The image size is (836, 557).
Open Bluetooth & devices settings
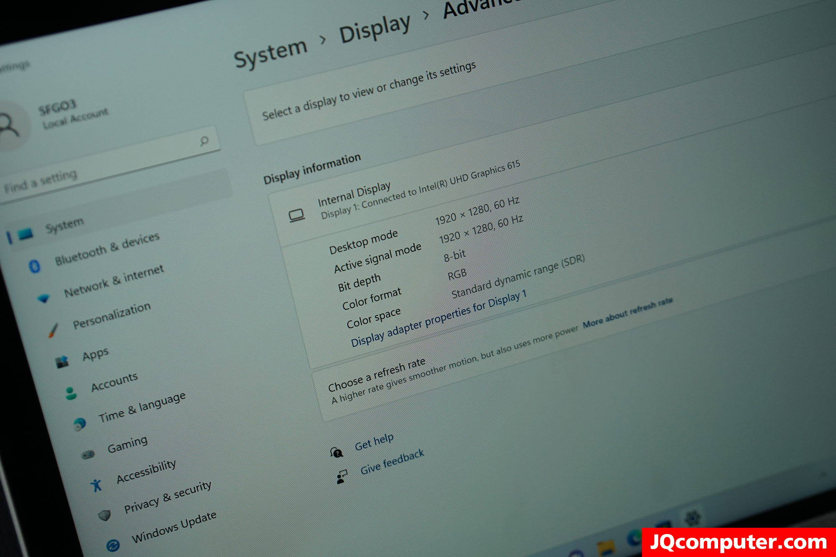click(x=107, y=248)
